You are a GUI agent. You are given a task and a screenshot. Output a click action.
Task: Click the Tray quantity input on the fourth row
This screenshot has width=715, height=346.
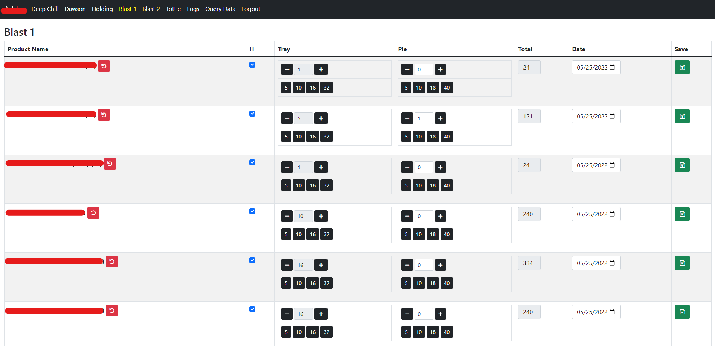tap(303, 216)
